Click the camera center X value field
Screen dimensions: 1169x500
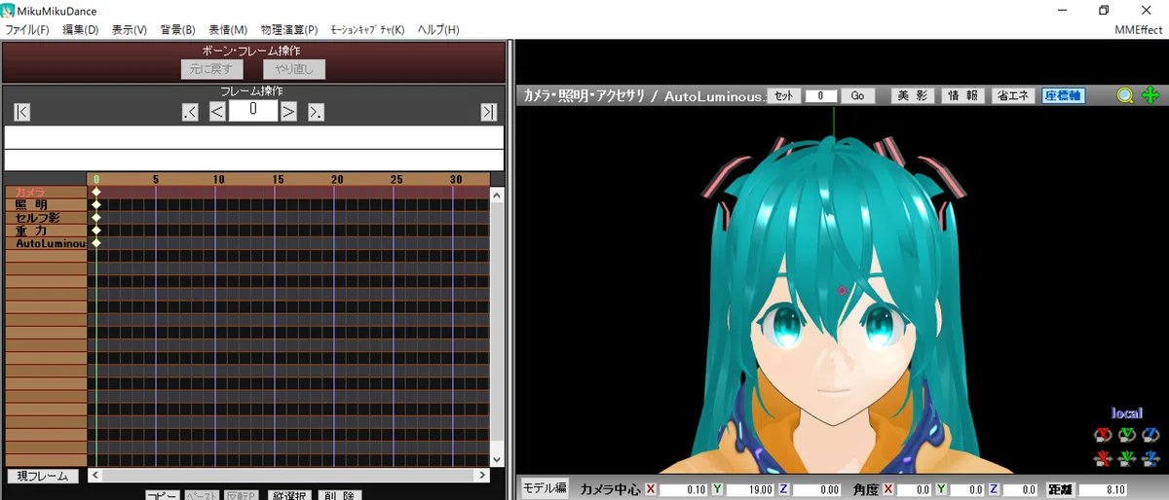684,489
